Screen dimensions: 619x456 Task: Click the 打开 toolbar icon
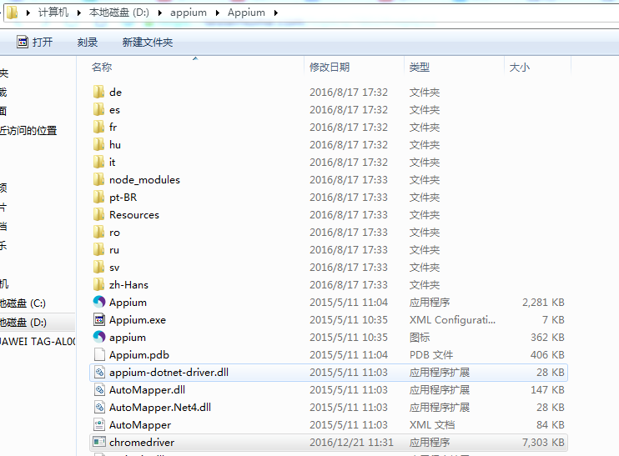[23, 42]
